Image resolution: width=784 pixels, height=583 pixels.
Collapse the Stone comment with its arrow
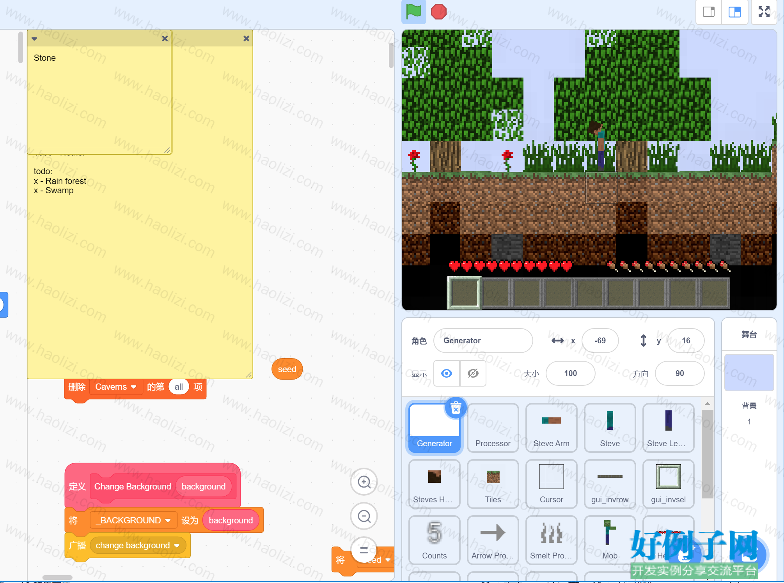(x=34, y=39)
